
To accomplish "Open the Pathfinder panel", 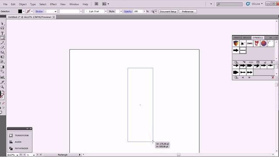I will [x=19, y=148].
